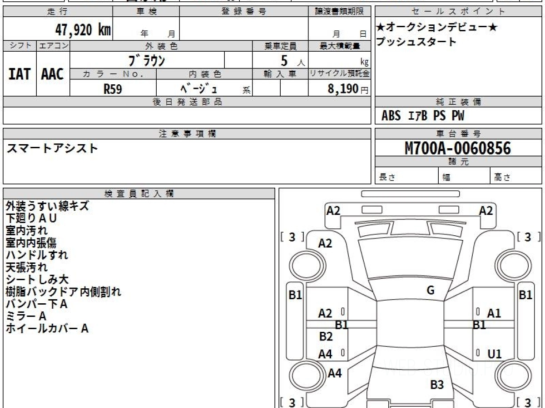
Task: Select the 譲渡書類期限 header
Action: coord(340,12)
